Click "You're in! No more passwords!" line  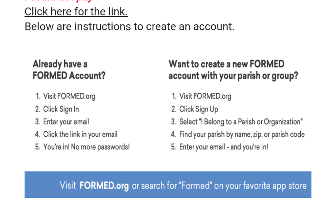[x=86, y=147]
